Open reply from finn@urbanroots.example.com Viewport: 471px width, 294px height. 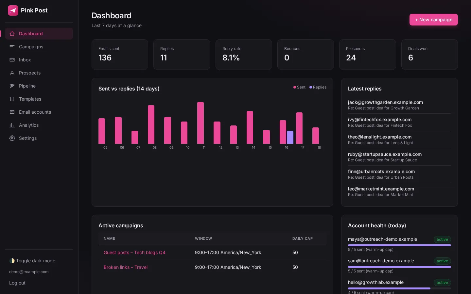(399, 174)
